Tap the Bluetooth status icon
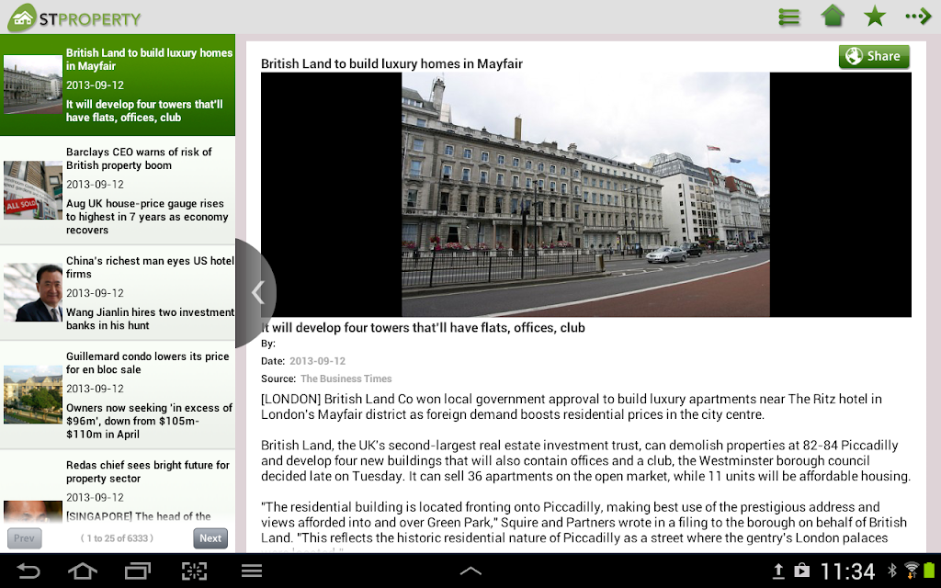 coord(891,571)
